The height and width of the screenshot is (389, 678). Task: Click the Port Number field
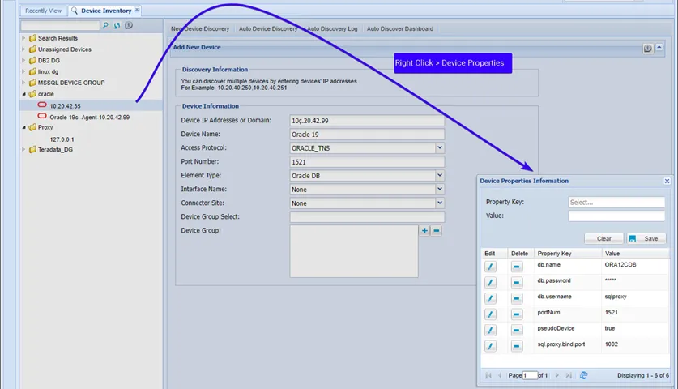point(367,162)
